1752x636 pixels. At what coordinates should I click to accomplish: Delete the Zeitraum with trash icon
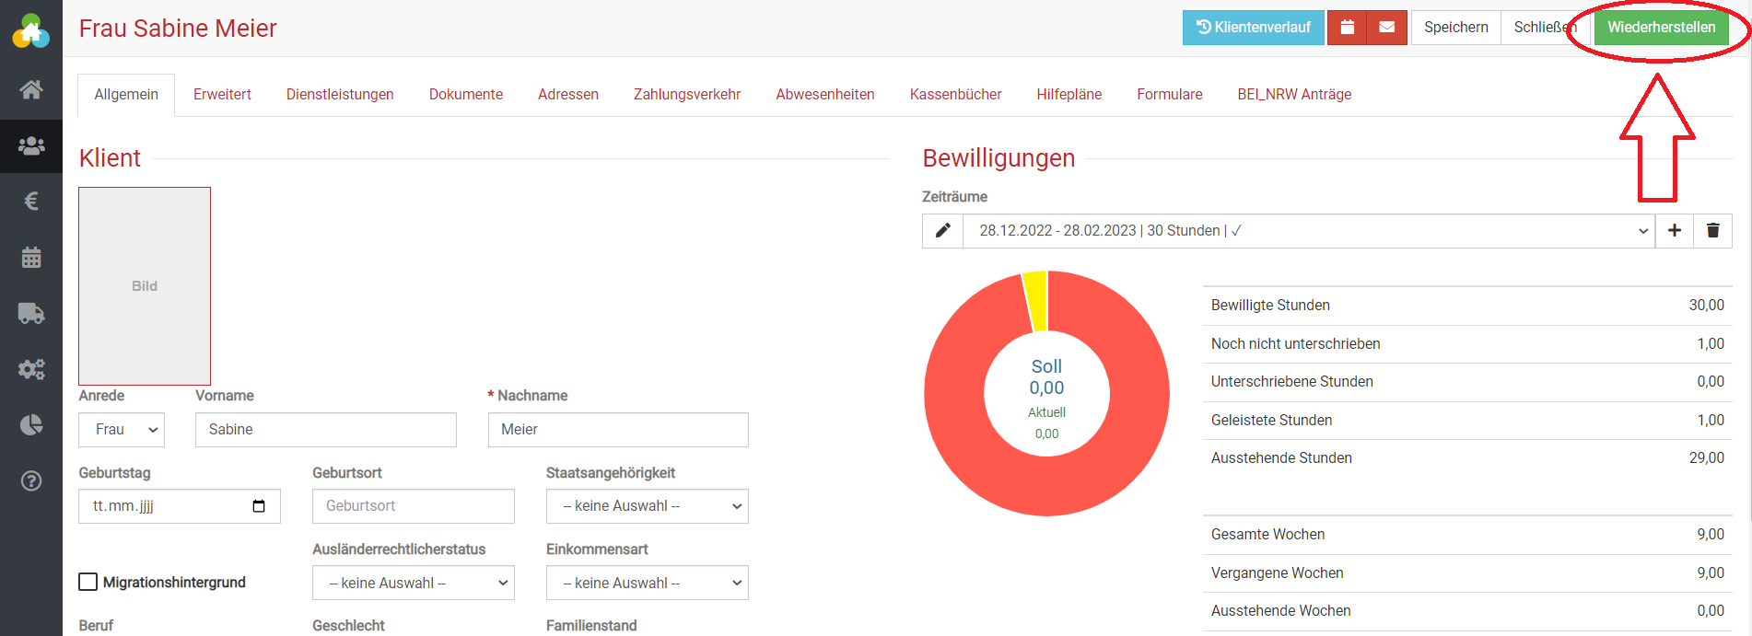pos(1712,231)
